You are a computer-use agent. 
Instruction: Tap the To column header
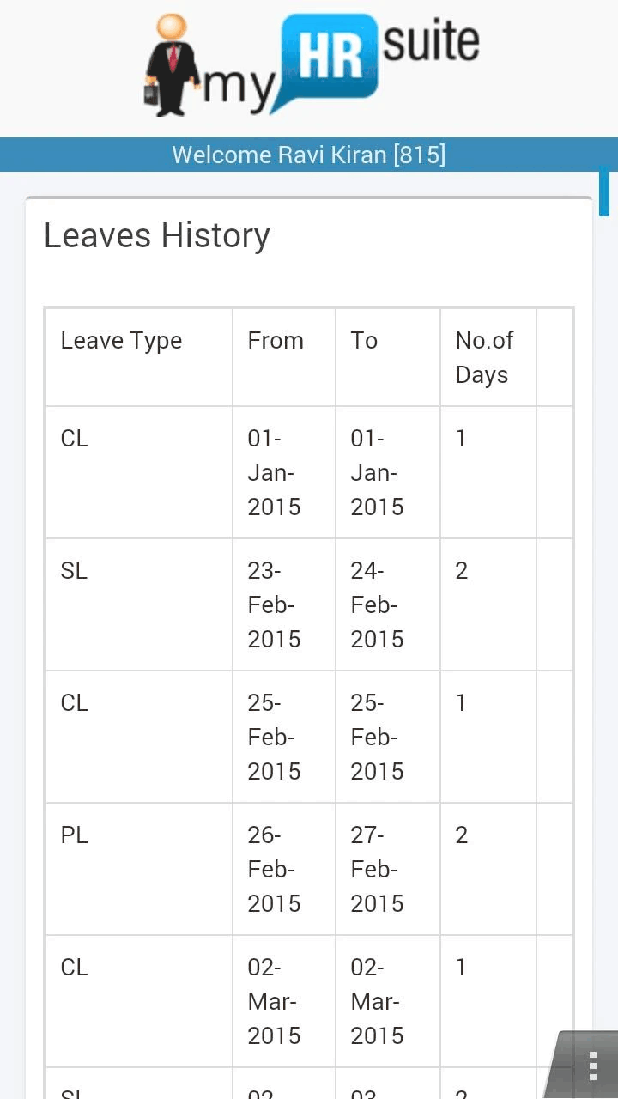pyautogui.click(x=364, y=341)
